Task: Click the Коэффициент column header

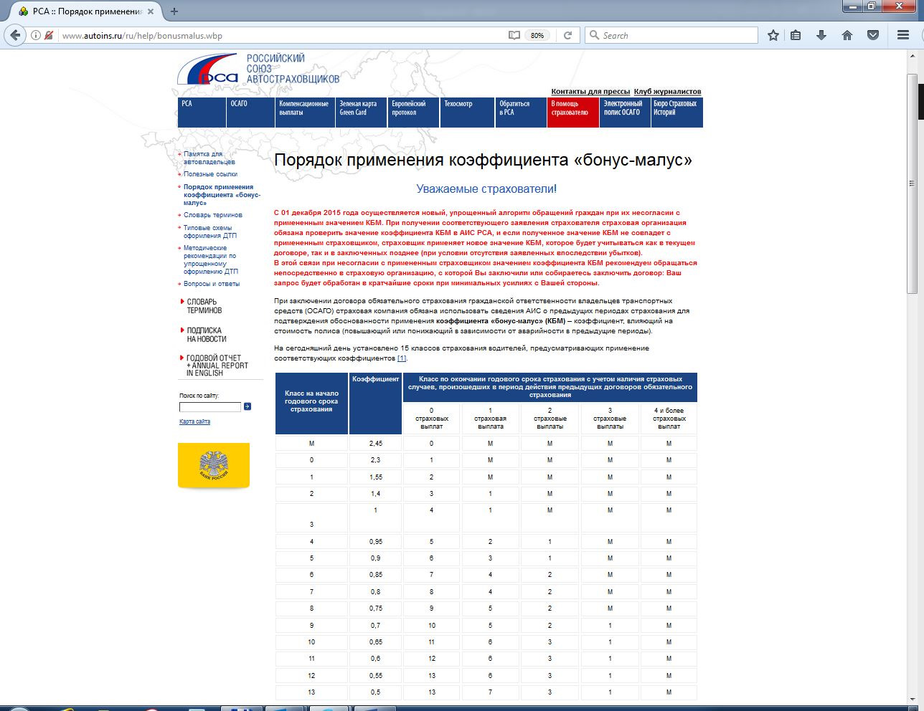Action: point(375,404)
